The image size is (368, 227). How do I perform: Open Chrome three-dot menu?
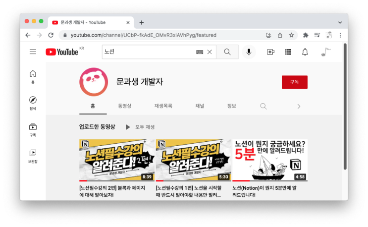tap(340, 35)
